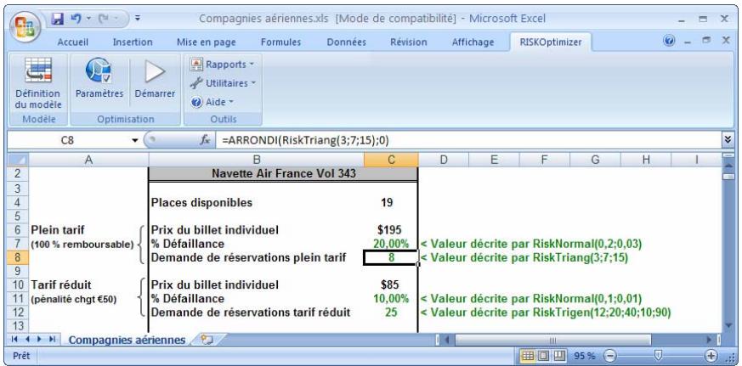Select the RISKOptimizer tab
742x366 pixels.
(x=551, y=42)
